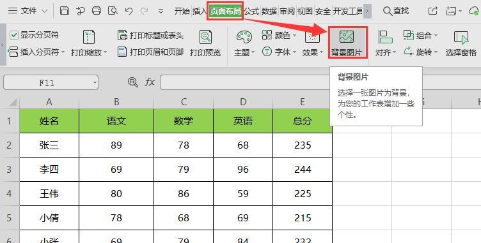The height and width of the screenshot is (243, 481).
Task: Click the share export icon at top right
Action: [x=433, y=11]
